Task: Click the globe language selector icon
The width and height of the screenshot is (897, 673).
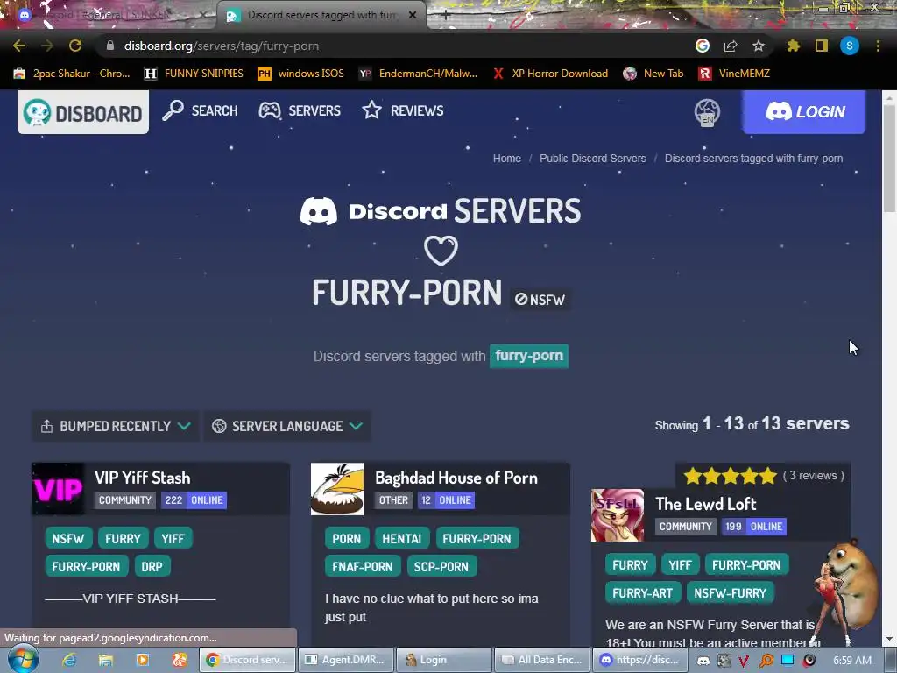Action: tap(708, 112)
